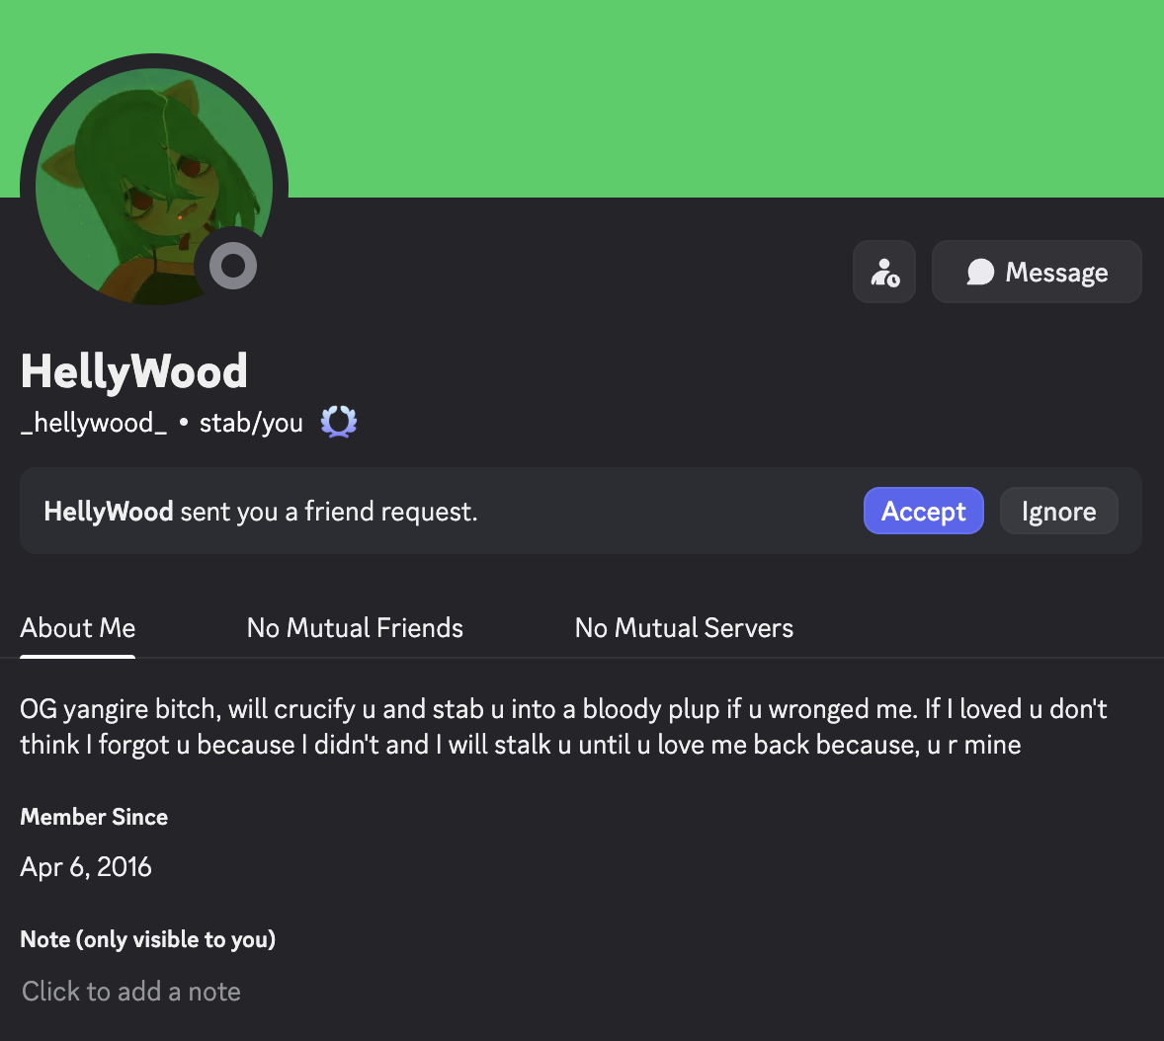1164x1041 pixels.
Task: Open the No Mutual Servers tab
Action: tap(684, 628)
